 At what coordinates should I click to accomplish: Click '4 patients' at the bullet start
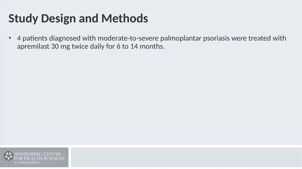32,39
